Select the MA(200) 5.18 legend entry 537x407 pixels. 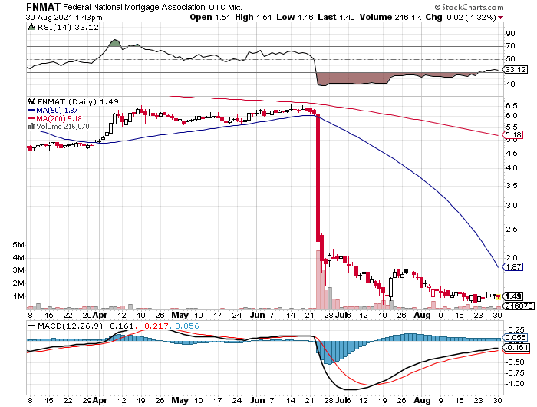coord(54,118)
